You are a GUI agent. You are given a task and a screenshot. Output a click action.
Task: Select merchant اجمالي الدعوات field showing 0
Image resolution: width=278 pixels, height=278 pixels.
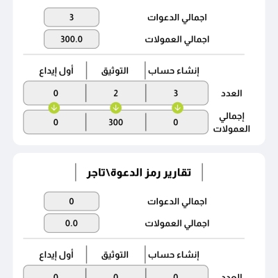tap(72, 201)
